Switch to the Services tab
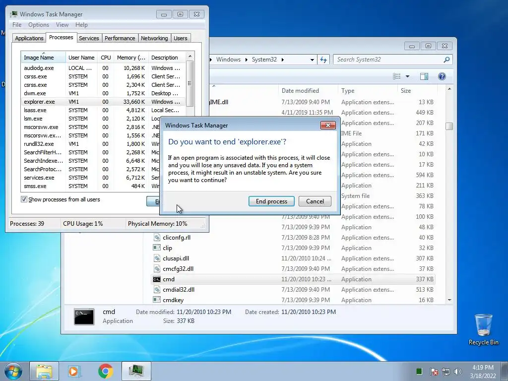 (89, 38)
